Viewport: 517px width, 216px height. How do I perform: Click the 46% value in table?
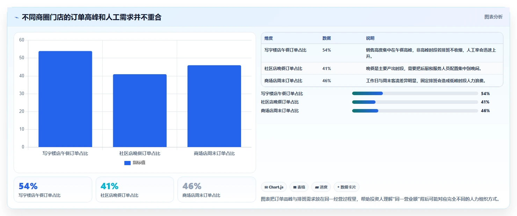327,81
